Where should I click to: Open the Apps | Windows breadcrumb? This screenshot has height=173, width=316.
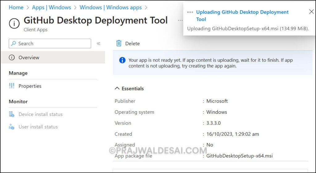[x=52, y=7]
